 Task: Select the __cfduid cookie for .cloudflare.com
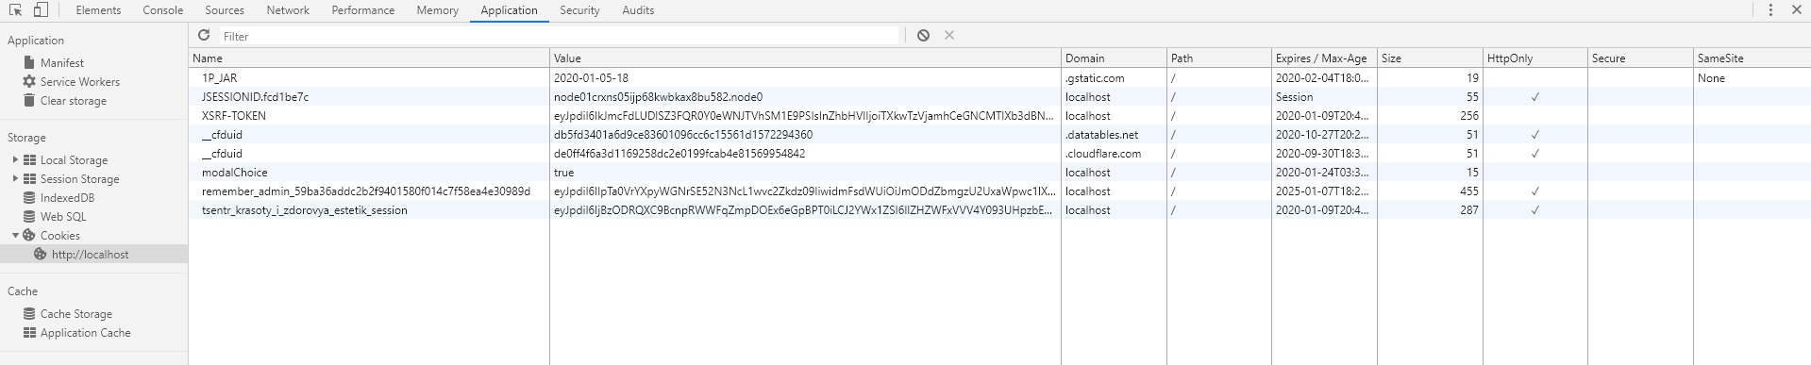click(x=999, y=153)
